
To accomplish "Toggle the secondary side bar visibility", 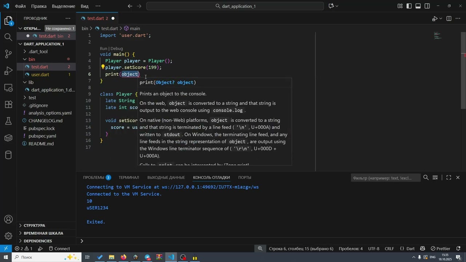I will (427, 6).
